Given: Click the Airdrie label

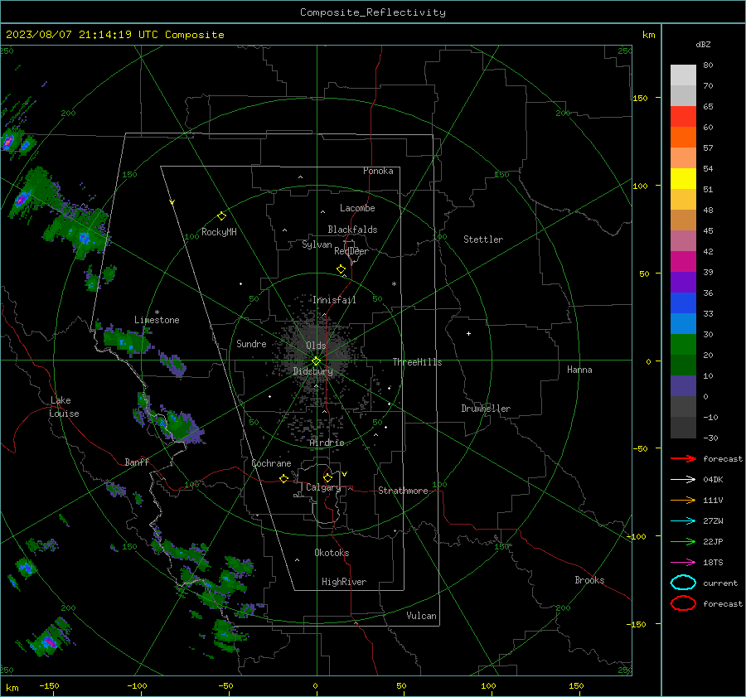Looking at the screenshot, I should point(327,443).
